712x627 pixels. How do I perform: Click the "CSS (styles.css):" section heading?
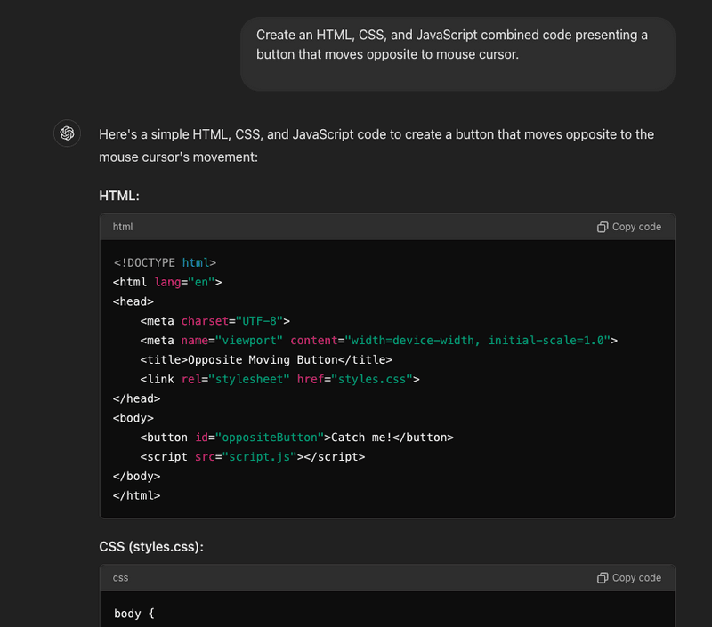[151, 546]
